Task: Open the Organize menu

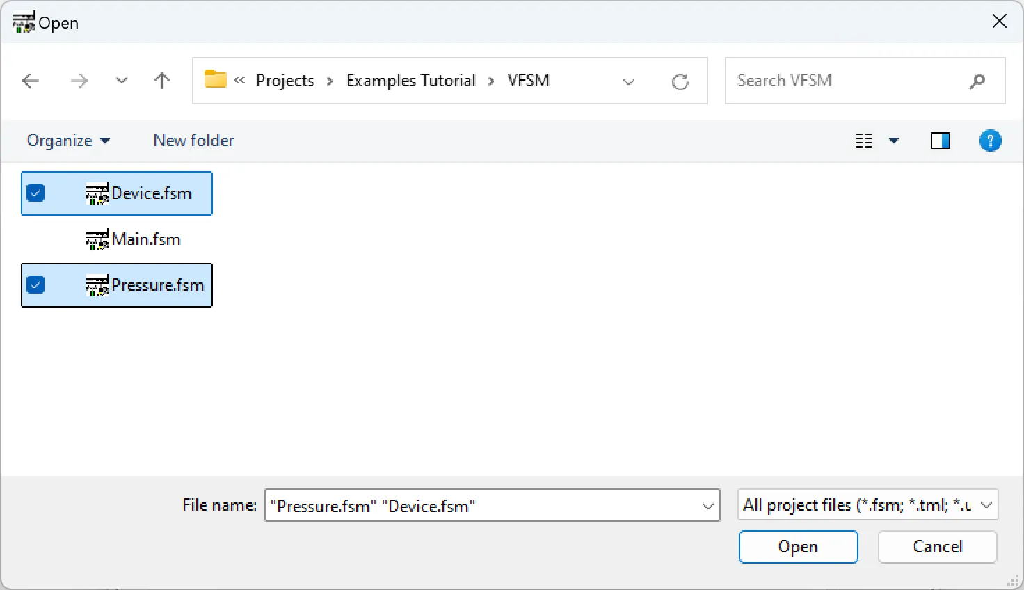Action: 68,141
